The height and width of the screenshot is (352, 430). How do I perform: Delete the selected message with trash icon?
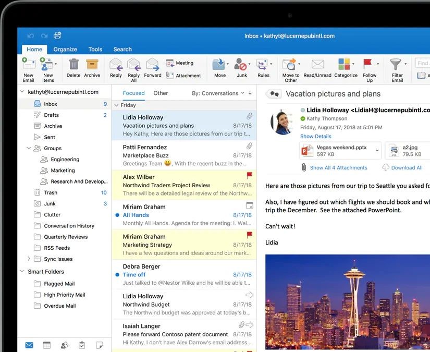pos(73,64)
